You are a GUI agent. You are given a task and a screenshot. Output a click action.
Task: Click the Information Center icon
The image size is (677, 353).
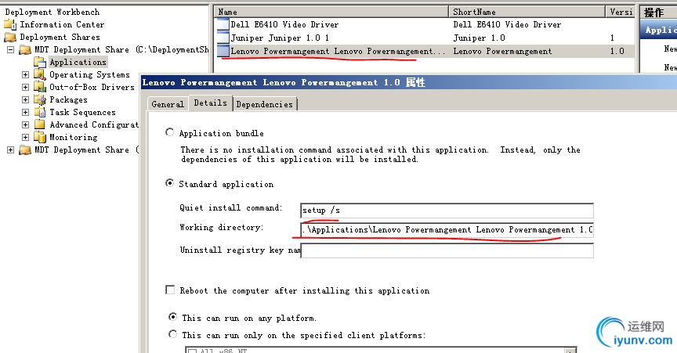point(10,24)
